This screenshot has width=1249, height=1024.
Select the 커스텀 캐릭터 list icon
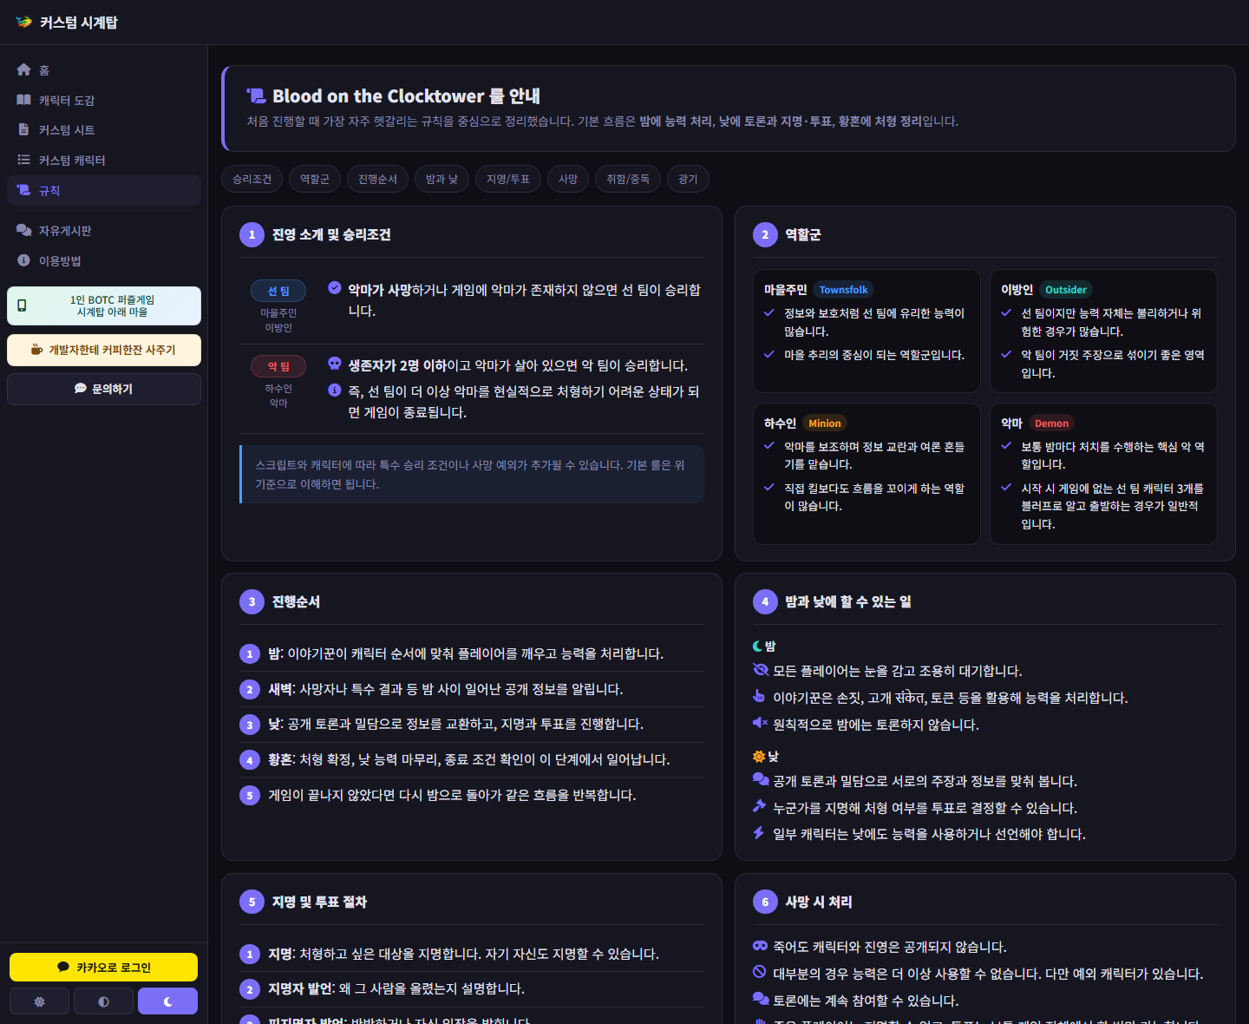click(x=23, y=160)
